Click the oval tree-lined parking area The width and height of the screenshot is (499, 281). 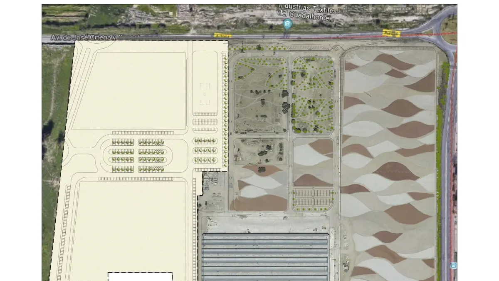(138, 155)
